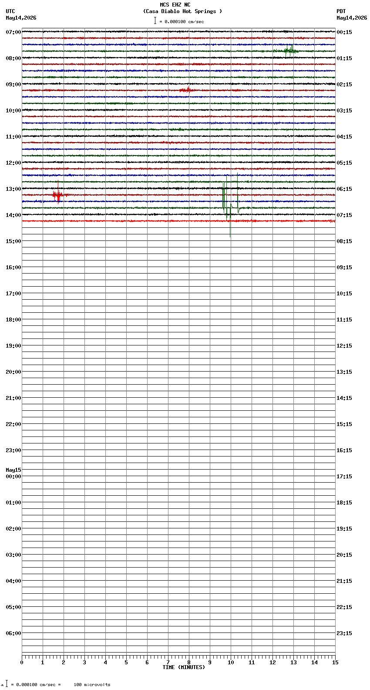Image resolution: width=370 pixels, height=690 pixels.
Task: Click the 'TIME (MINUTES)' axis label
Action: coord(184,667)
